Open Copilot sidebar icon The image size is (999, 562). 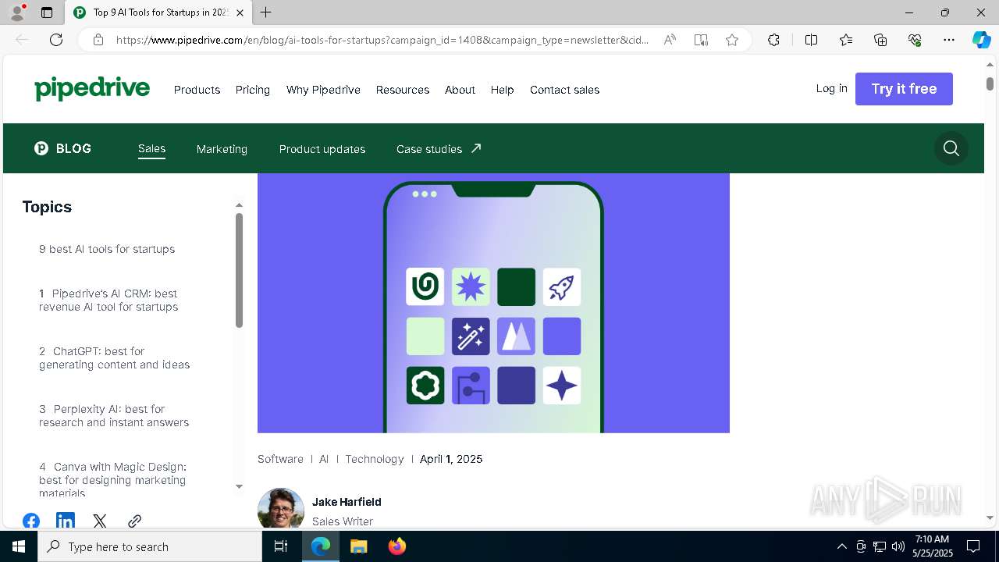tap(981, 40)
